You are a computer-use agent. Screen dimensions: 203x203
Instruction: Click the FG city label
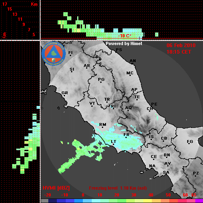click(x=190, y=142)
